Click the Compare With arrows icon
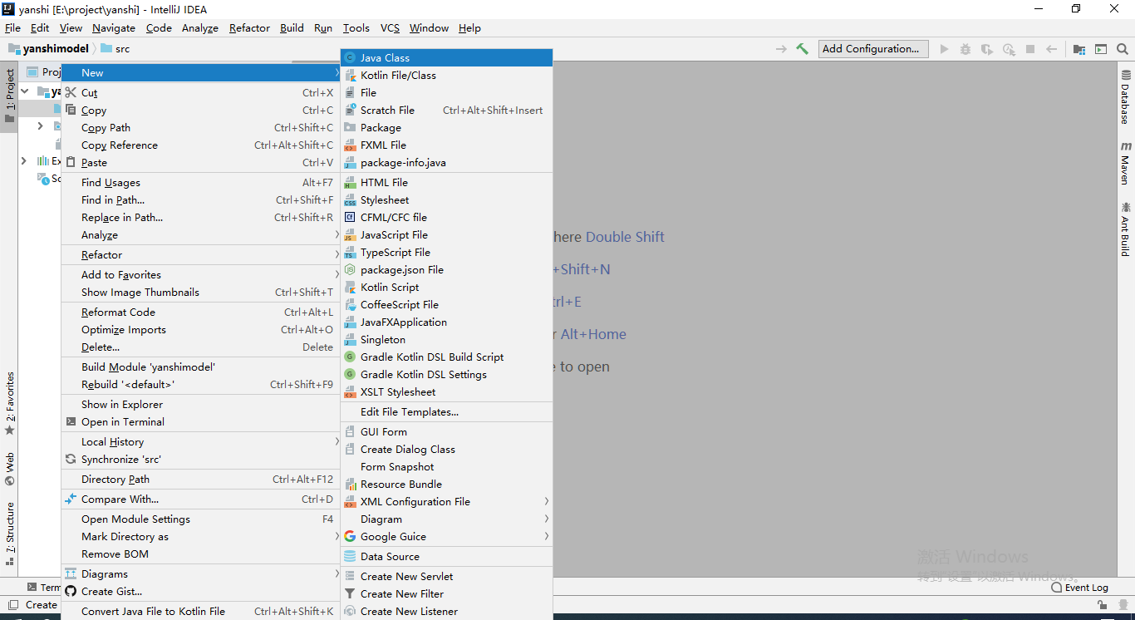The image size is (1135, 620). click(71, 499)
